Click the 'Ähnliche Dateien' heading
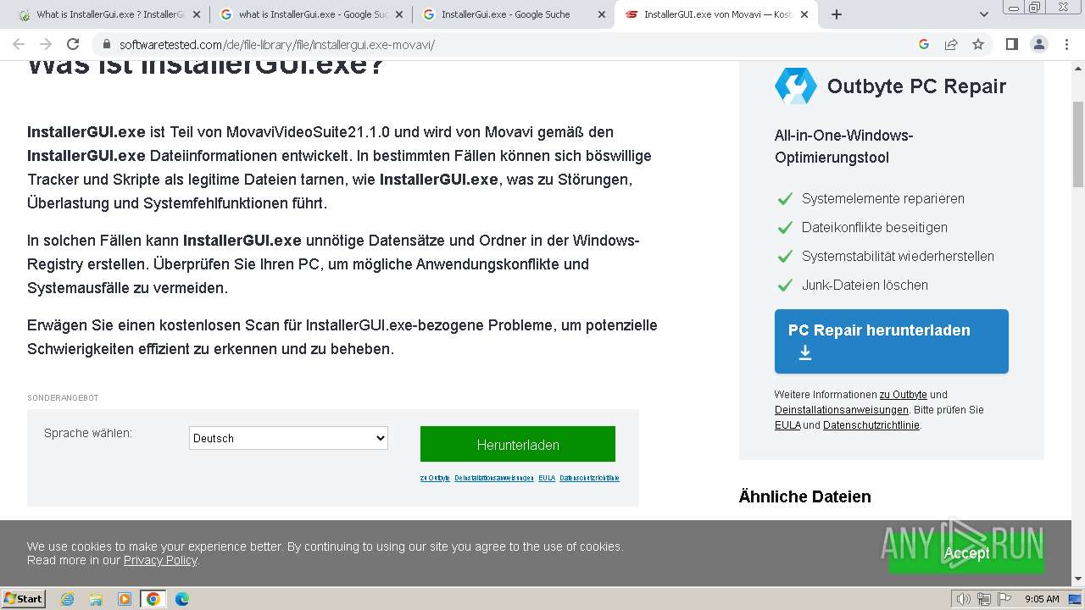 click(x=805, y=496)
